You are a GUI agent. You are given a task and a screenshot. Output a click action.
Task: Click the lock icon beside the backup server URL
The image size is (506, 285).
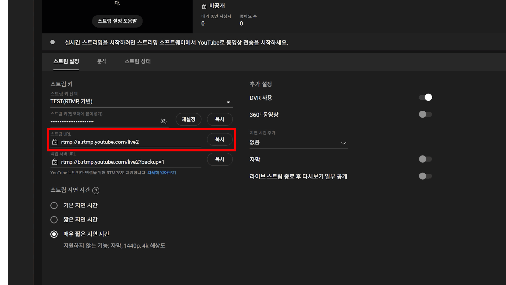point(55,162)
